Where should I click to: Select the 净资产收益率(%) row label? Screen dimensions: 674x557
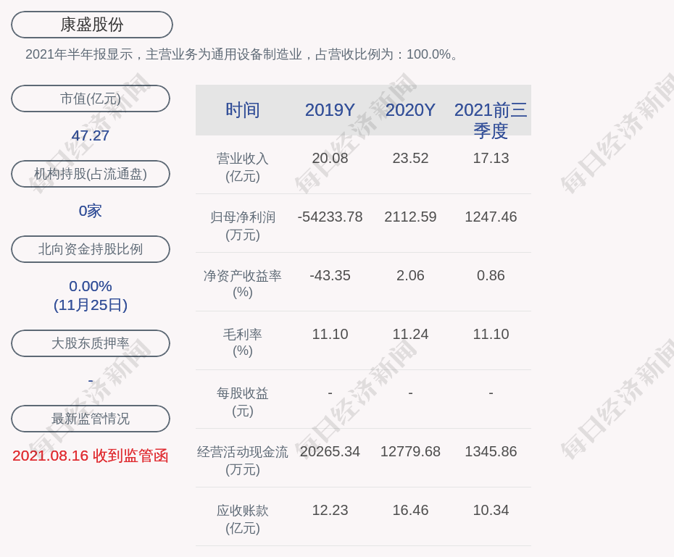[x=243, y=284]
